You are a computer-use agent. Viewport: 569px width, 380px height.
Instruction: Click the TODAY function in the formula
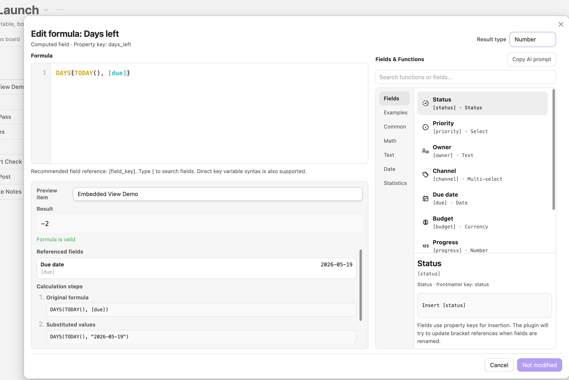(x=84, y=73)
